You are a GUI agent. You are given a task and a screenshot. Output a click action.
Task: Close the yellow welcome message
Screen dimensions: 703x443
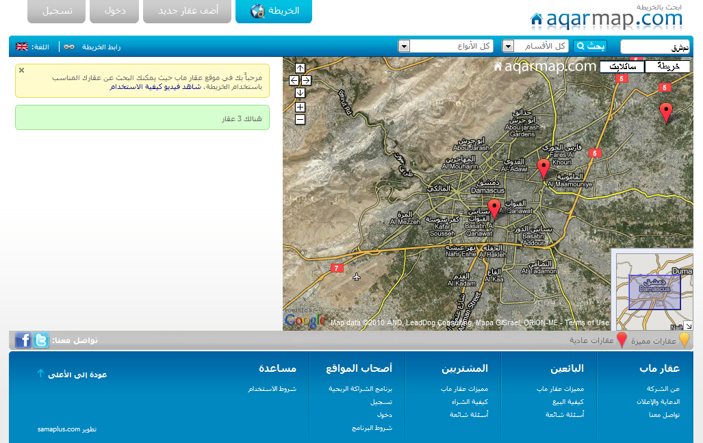click(21, 70)
